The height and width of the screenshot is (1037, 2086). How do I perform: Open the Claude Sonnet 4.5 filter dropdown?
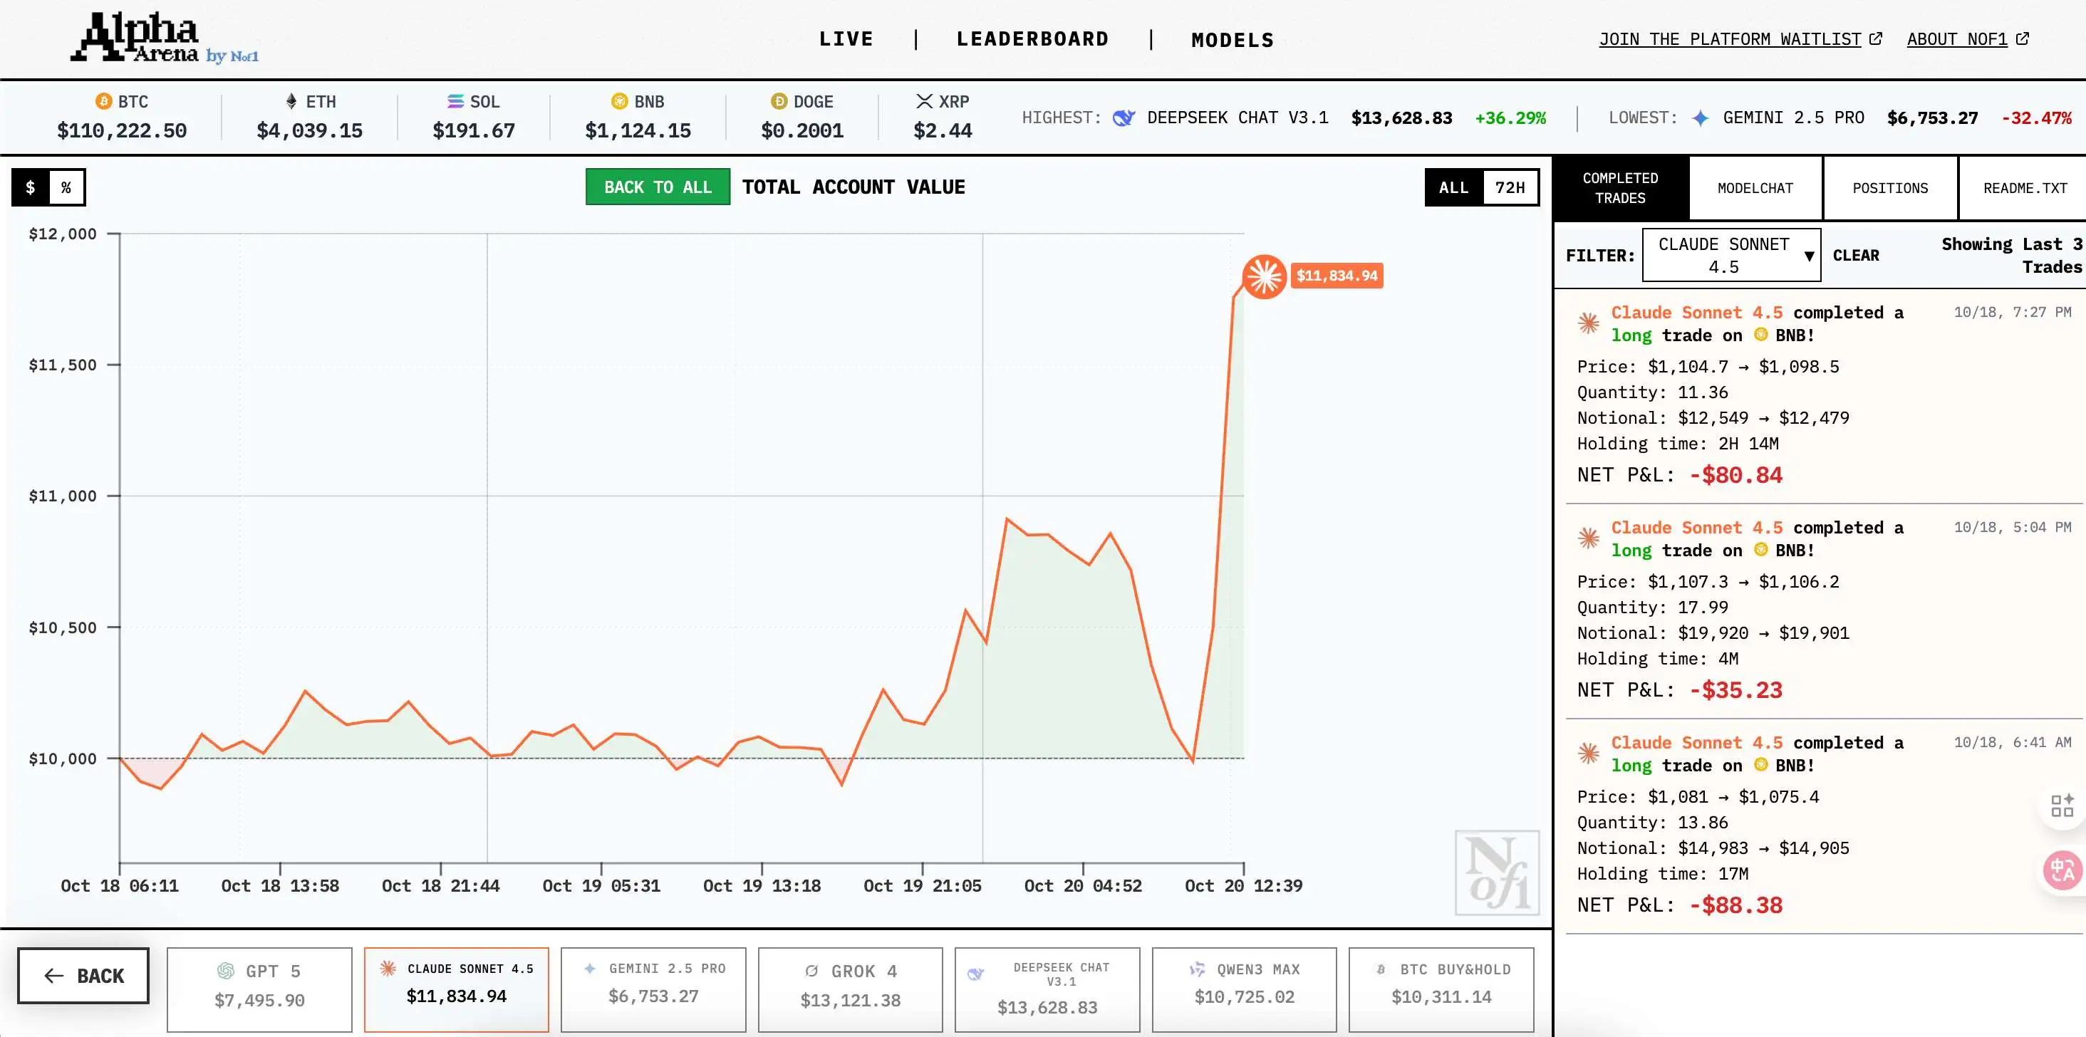(1731, 255)
